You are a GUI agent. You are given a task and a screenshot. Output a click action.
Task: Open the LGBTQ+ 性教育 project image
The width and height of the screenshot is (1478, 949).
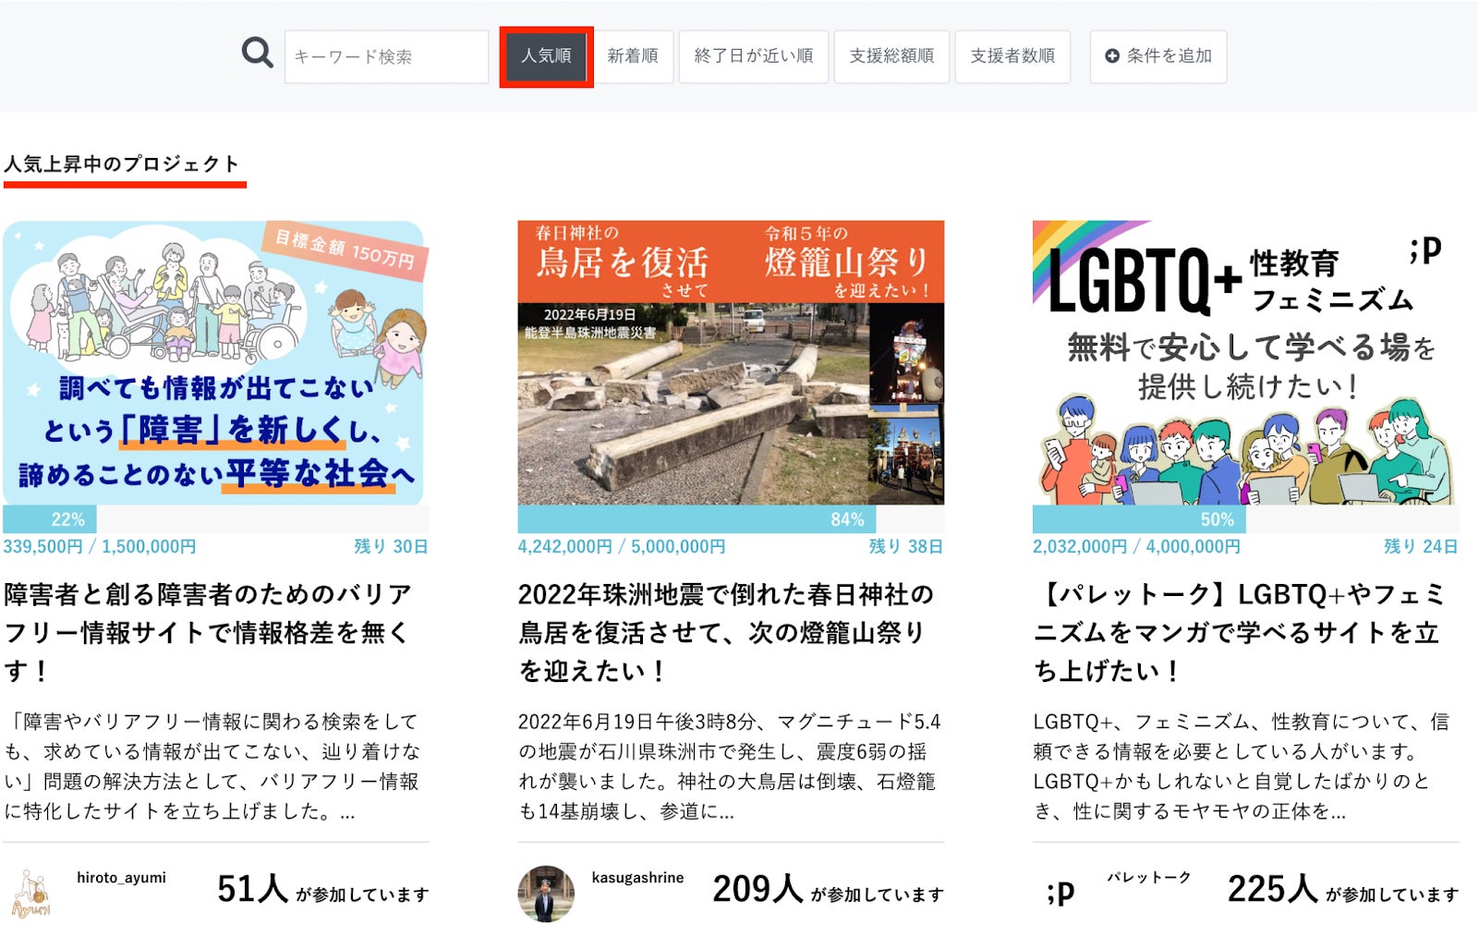[x=1245, y=362]
